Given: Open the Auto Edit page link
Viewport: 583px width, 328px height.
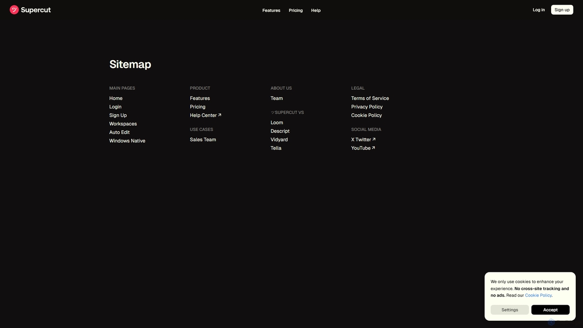Looking at the screenshot, I should click(119, 133).
